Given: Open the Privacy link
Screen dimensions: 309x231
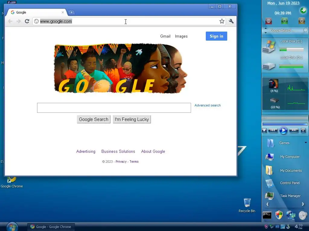Looking at the screenshot, I should 121,162.
